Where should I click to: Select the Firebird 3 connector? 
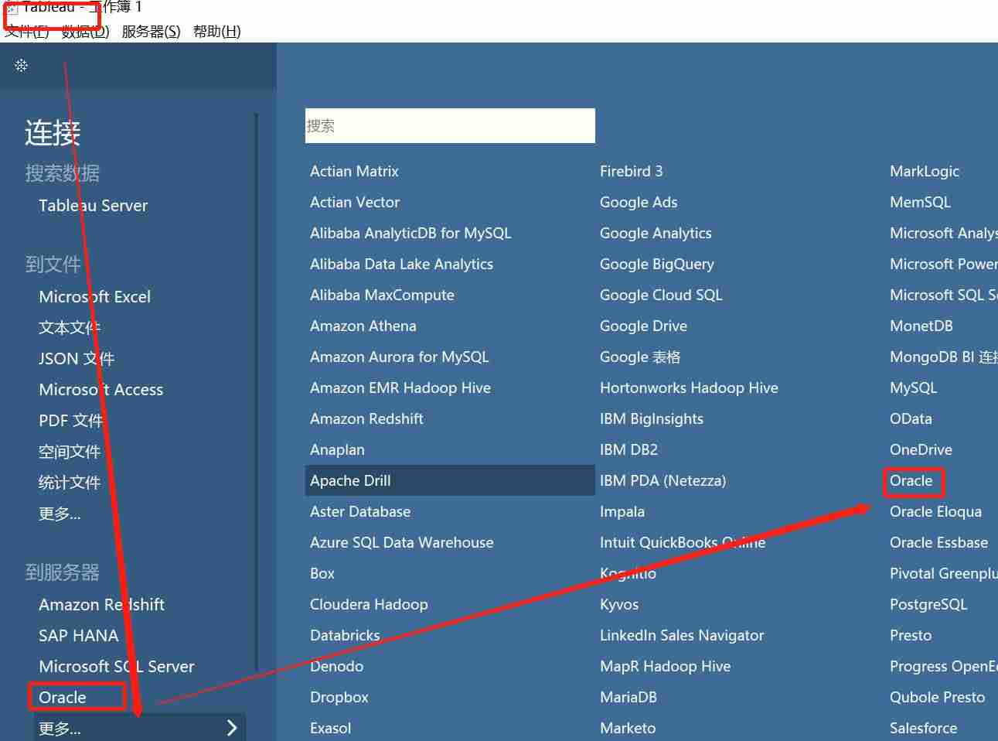click(631, 171)
